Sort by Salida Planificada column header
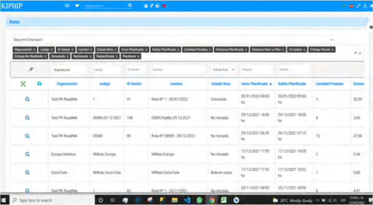Image resolution: width=373 pixels, height=205 pixels. (292, 84)
